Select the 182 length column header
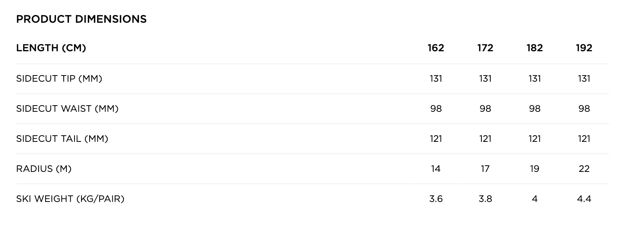This screenshot has height=227, width=637. coord(535,48)
